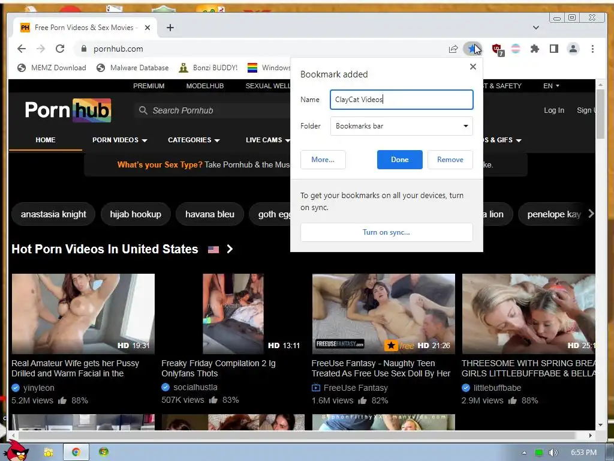Image resolution: width=614 pixels, height=461 pixels.
Task: Click the address bar URL
Action: pos(118,49)
